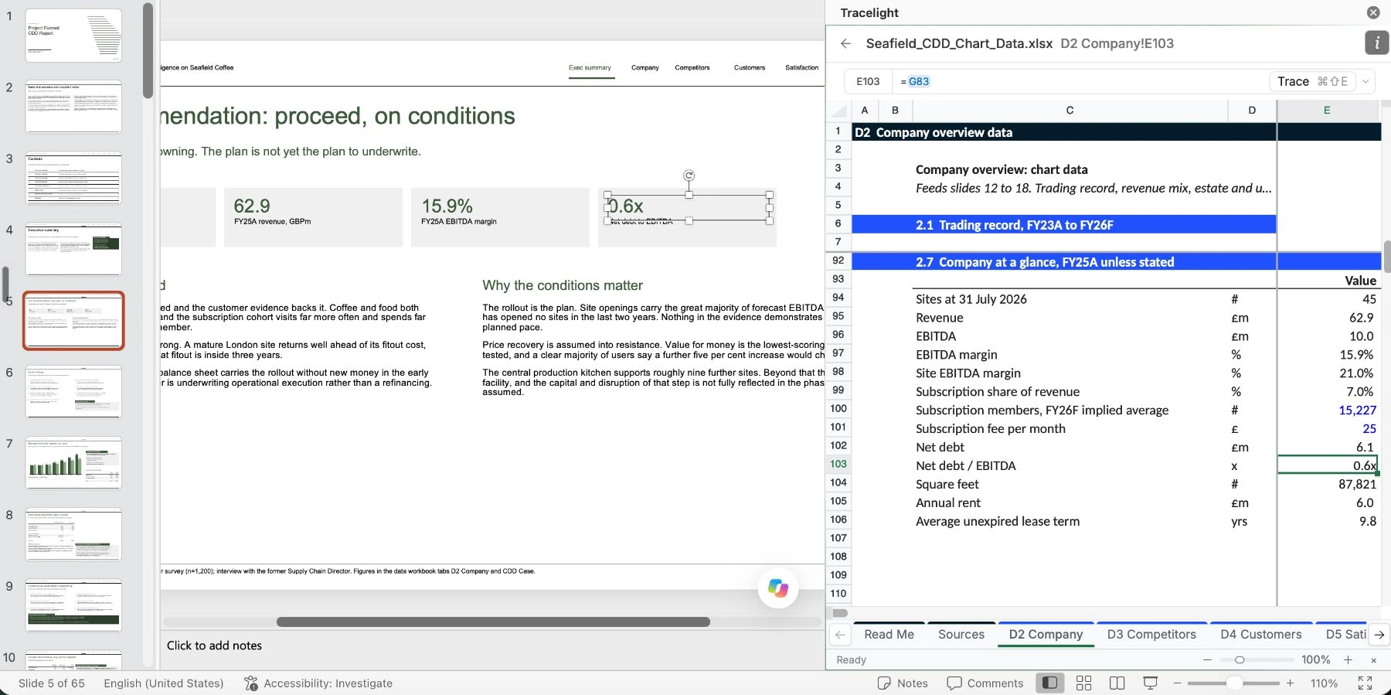The width and height of the screenshot is (1391, 695).
Task: Open the Read Me sheet tab
Action: 889,635
